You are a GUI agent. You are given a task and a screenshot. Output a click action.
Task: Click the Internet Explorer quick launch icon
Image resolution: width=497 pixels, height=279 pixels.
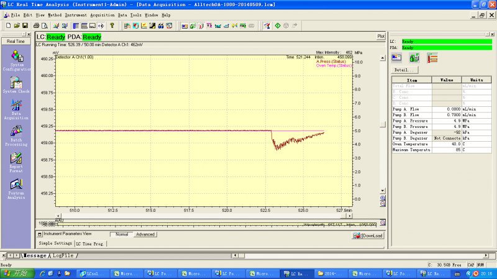tap(42, 273)
